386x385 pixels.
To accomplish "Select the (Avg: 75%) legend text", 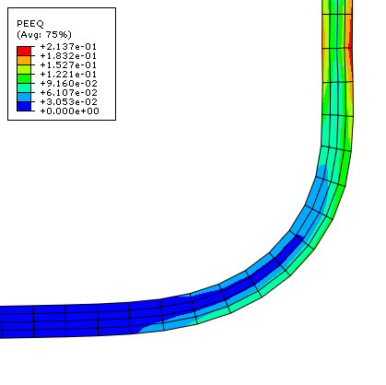I will tap(44, 34).
